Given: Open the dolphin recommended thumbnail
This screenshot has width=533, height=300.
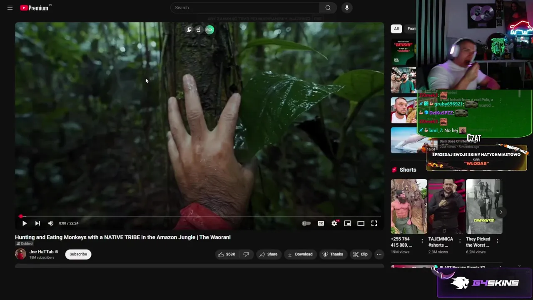Looking at the screenshot, I should tap(408, 140).
